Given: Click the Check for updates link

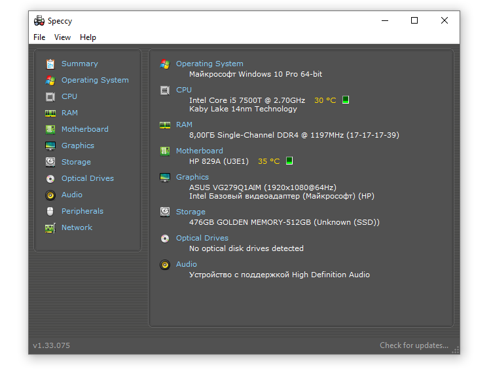Looking at the screenshot, I should click(414, 345).
